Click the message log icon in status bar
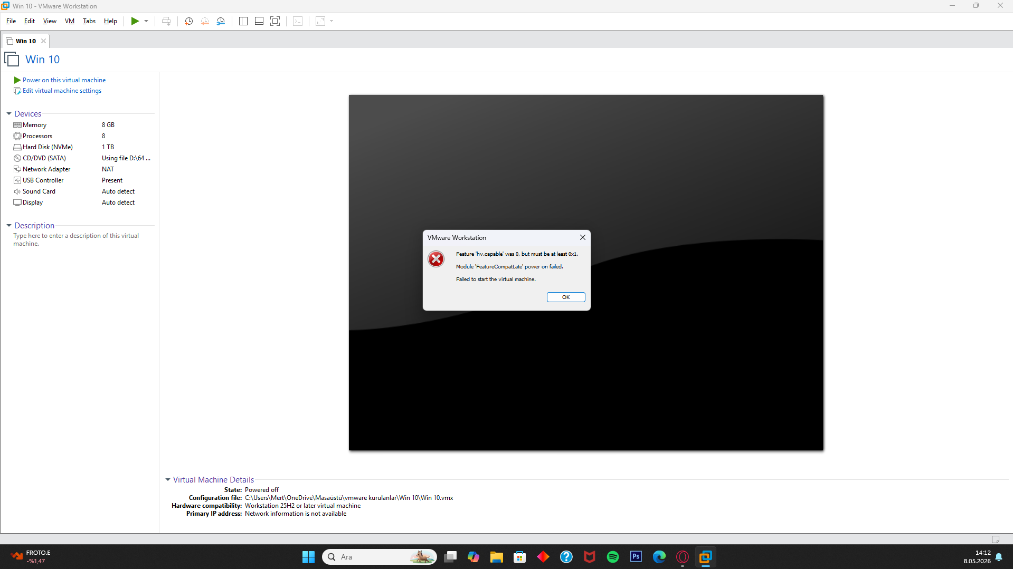 996,539
